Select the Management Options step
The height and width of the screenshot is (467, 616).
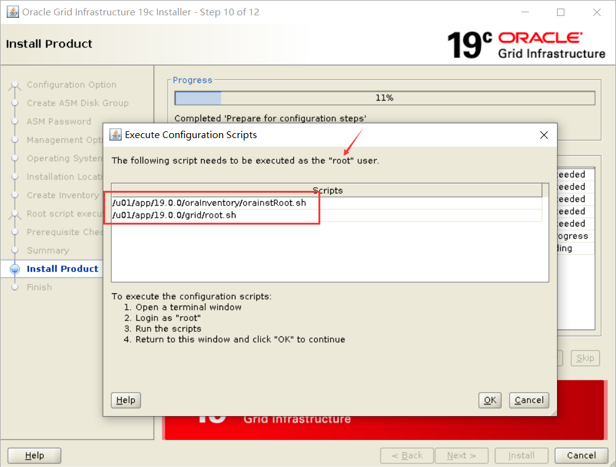65,140
